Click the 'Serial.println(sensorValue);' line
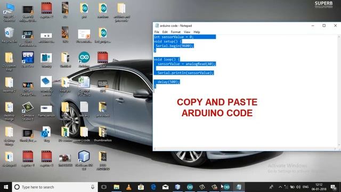 coord(185,73)
